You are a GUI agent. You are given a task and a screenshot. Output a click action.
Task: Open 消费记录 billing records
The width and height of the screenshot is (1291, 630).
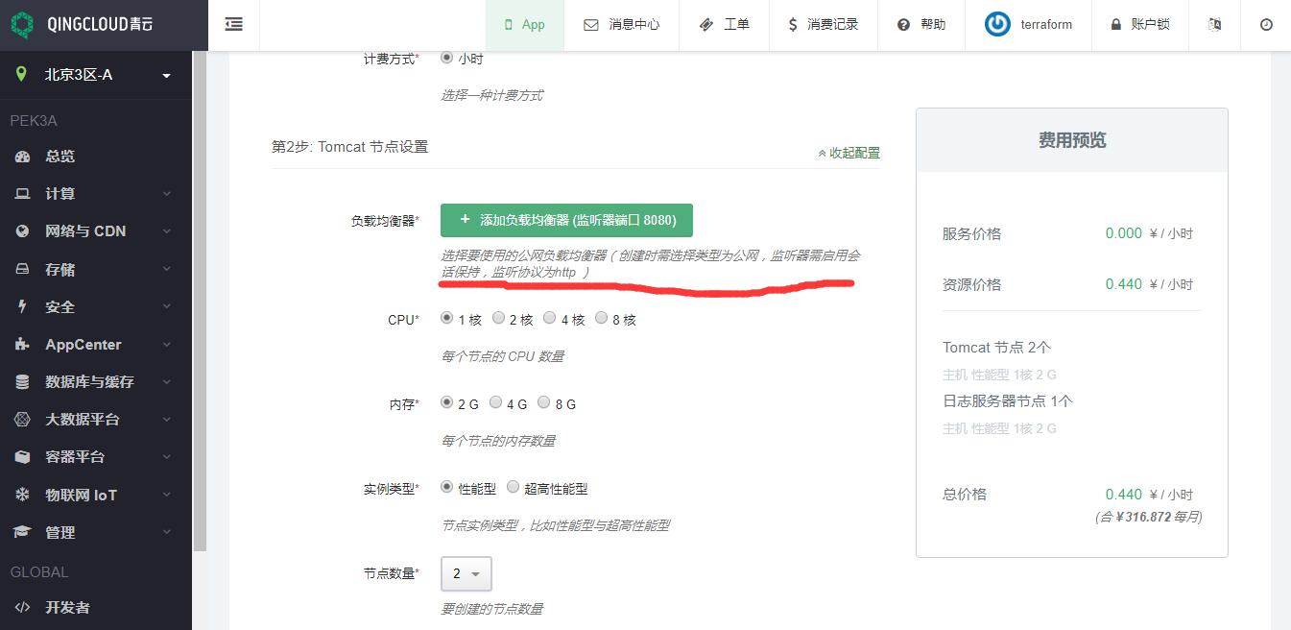pyautogui.click(x=823, y=25)
